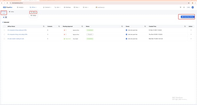Expand the Outreach dropdown in top navigation
The width and height of the screenshot is (197, 105).
47,7
